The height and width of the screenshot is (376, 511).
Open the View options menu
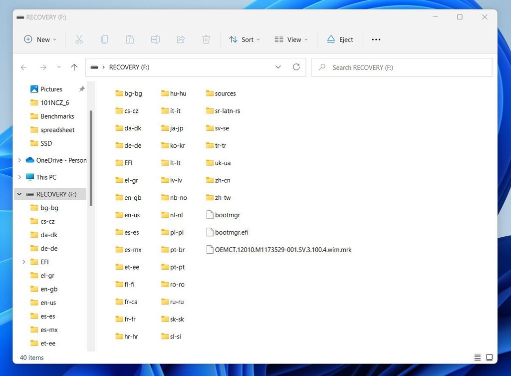click(291, 39)
